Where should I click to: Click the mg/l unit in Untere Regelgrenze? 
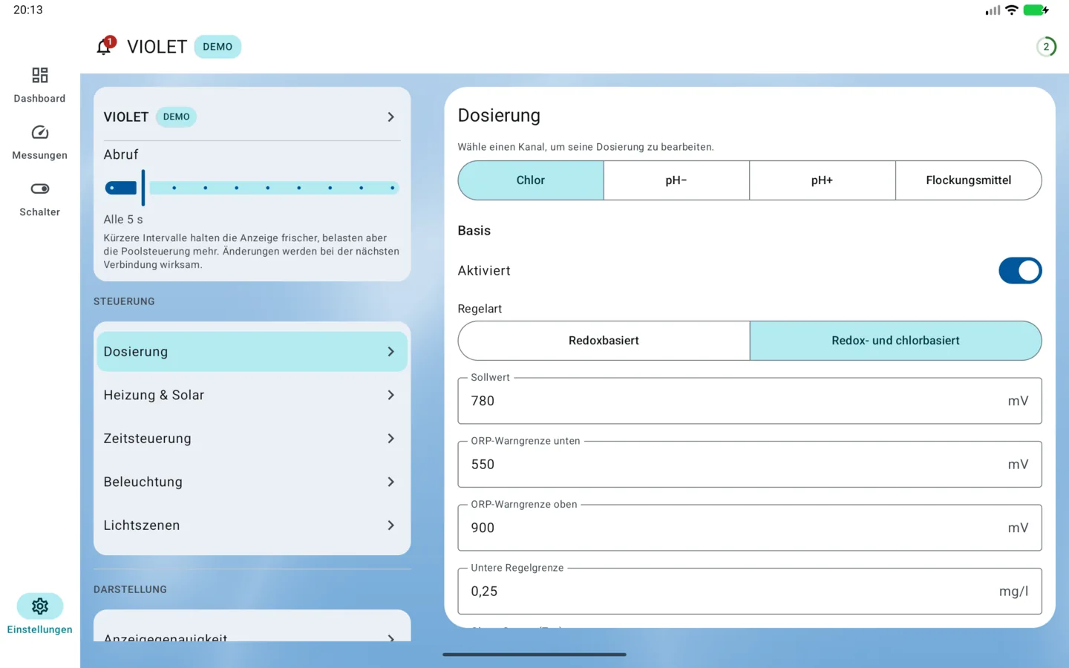(1013, 592)
